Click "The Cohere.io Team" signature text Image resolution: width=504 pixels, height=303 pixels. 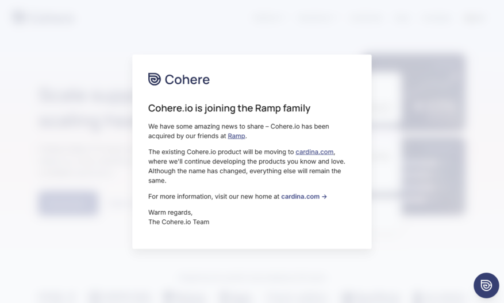pos(179,222)
